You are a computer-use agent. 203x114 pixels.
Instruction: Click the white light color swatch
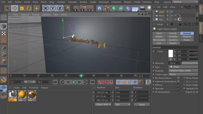(171, 54)
